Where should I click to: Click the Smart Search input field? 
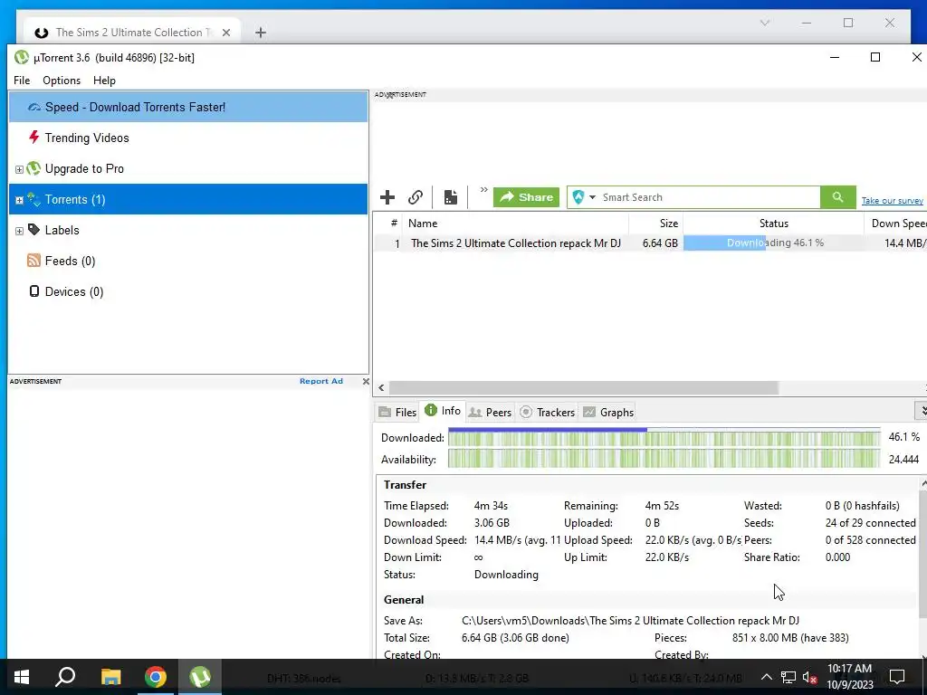coord(710,197)
